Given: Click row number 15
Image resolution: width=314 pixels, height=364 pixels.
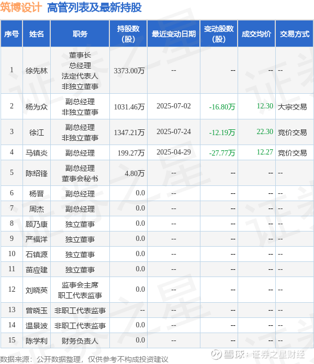Looking at the screenshot, I should pyautogui.click(x=12, y=340).
